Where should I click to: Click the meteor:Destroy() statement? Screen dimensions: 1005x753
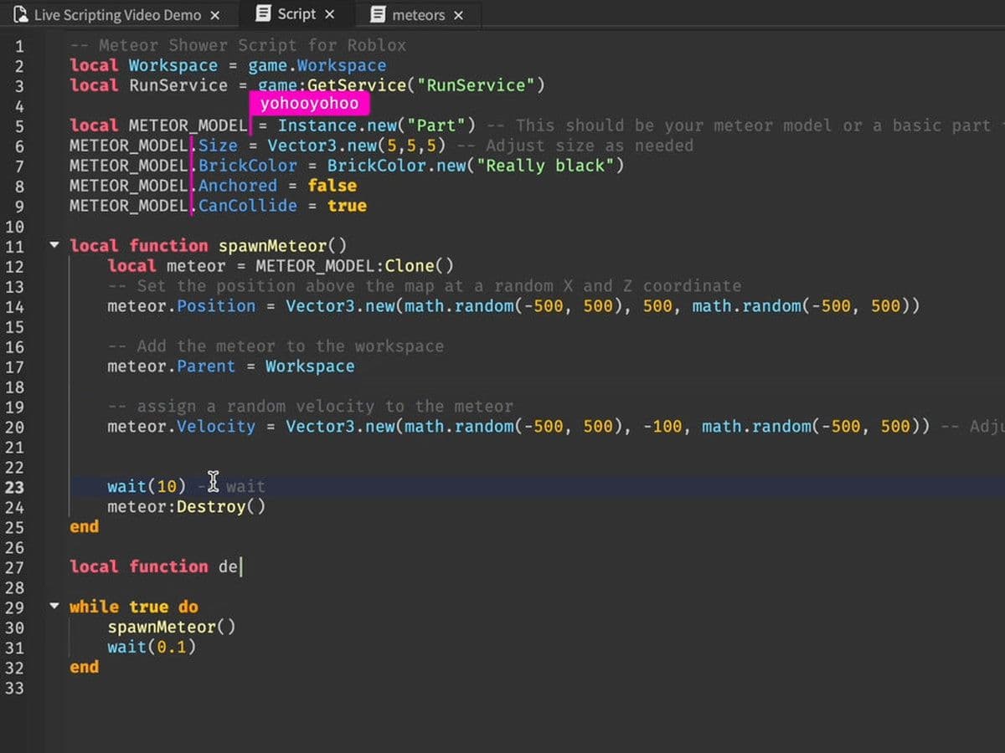pos(186,506)
